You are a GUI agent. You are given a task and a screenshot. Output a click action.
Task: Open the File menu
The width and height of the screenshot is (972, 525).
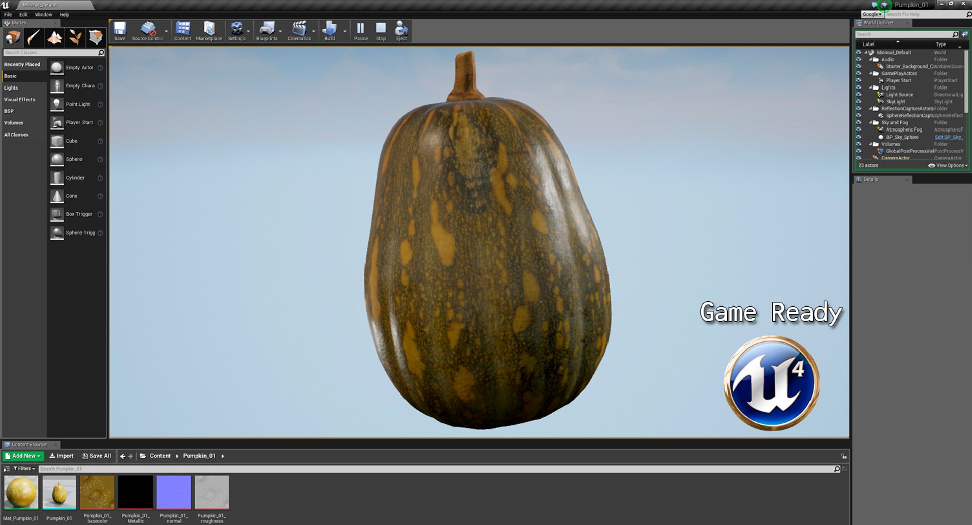pos(8,15)
